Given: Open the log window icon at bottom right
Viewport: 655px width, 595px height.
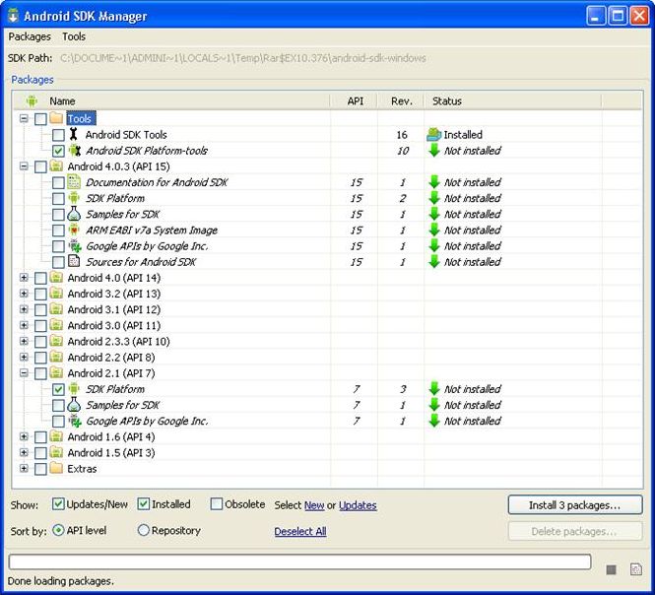Looking at the screenshot, I should 635,569.
